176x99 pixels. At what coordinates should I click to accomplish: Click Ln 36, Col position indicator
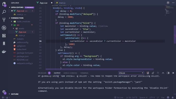click(x=131, y=98)
